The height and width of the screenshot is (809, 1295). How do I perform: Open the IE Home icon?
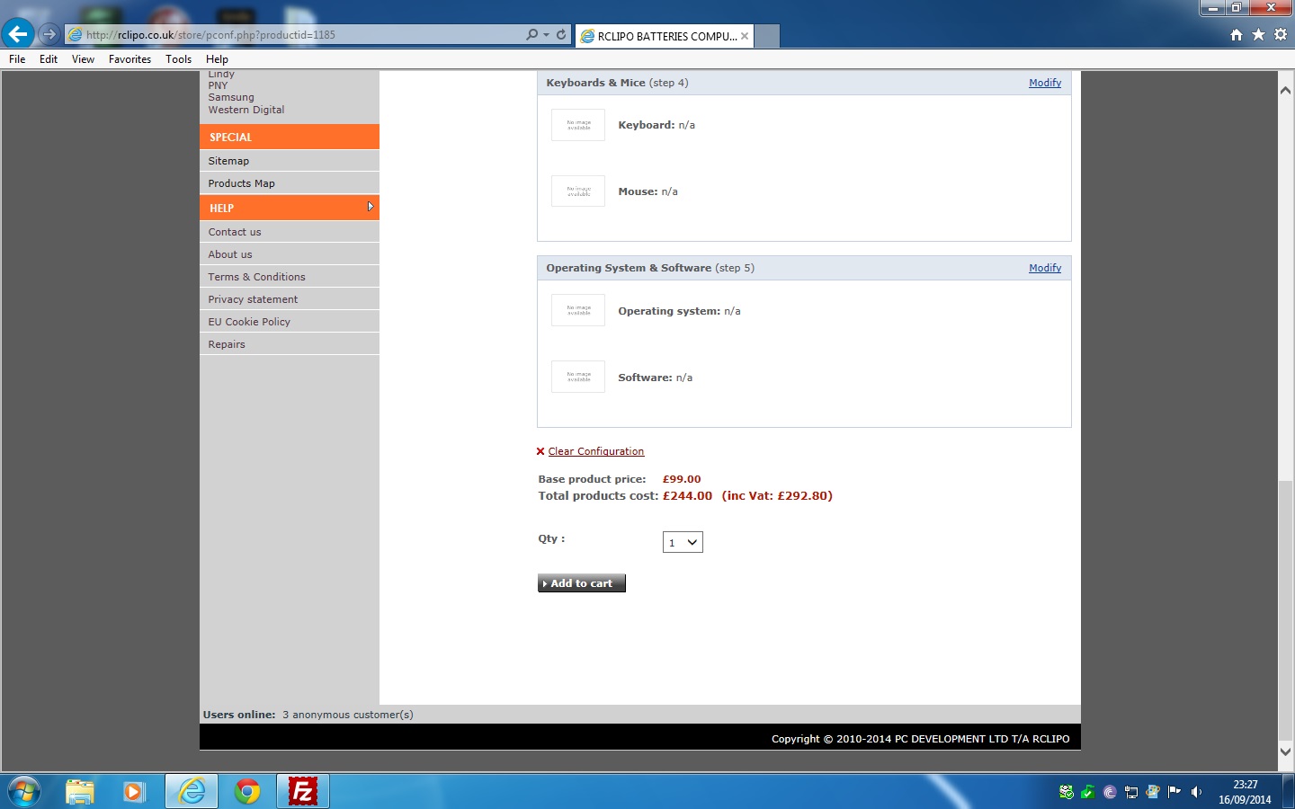(1237, 35)
